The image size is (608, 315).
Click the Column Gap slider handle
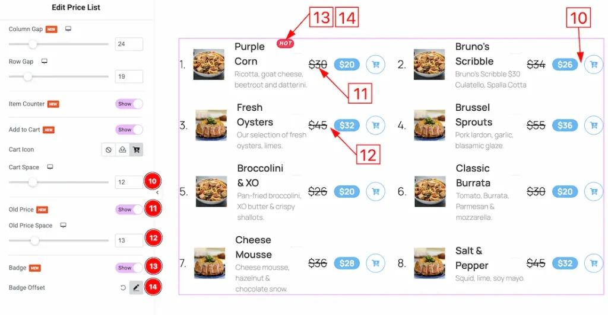(33, 44)
